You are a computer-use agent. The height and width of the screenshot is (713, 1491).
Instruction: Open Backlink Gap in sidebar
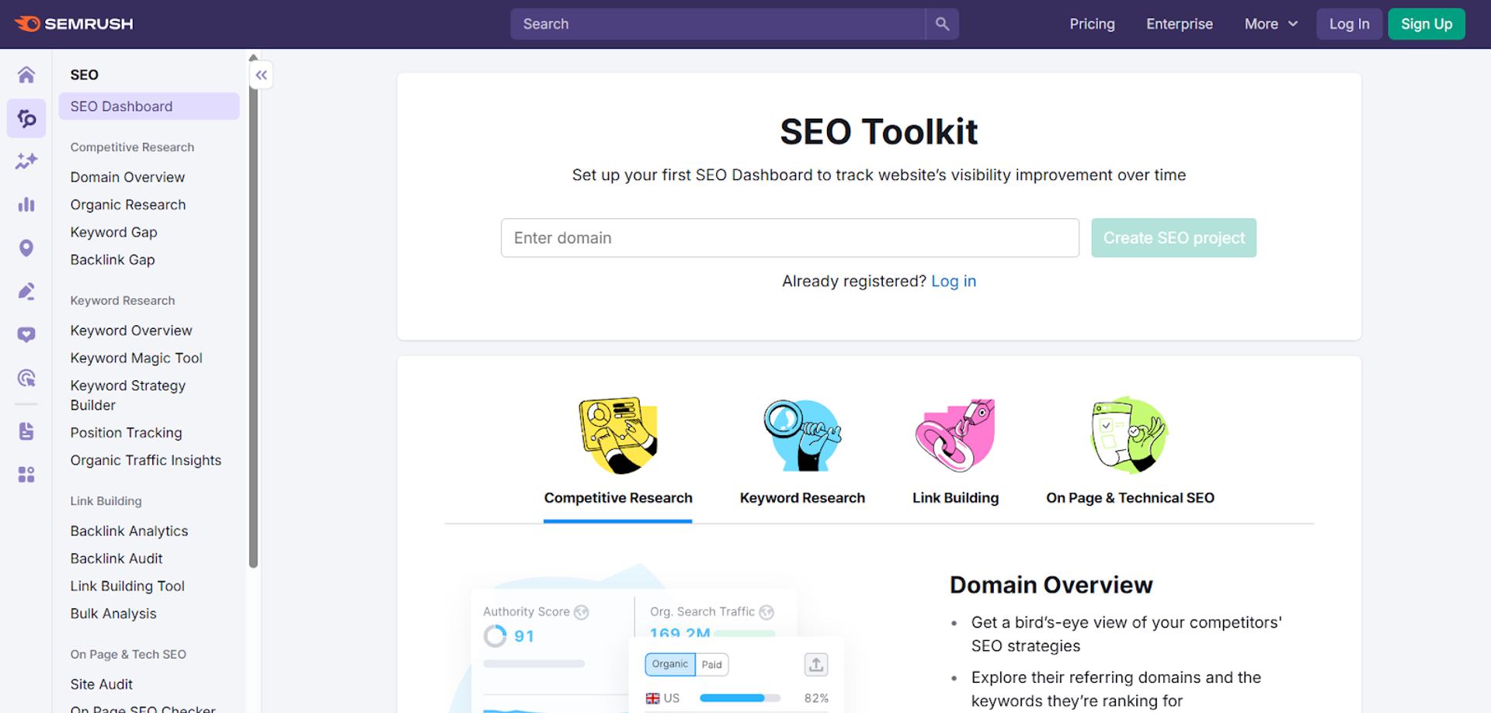[113, 260]
